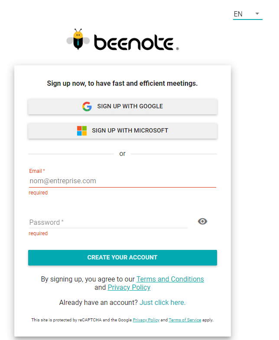
Task: Click the Create Your Account button
Action: tap(123, 258)
